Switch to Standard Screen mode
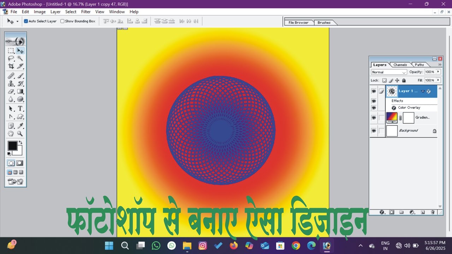This screenshot has width=452, height=254. (10, 172)
